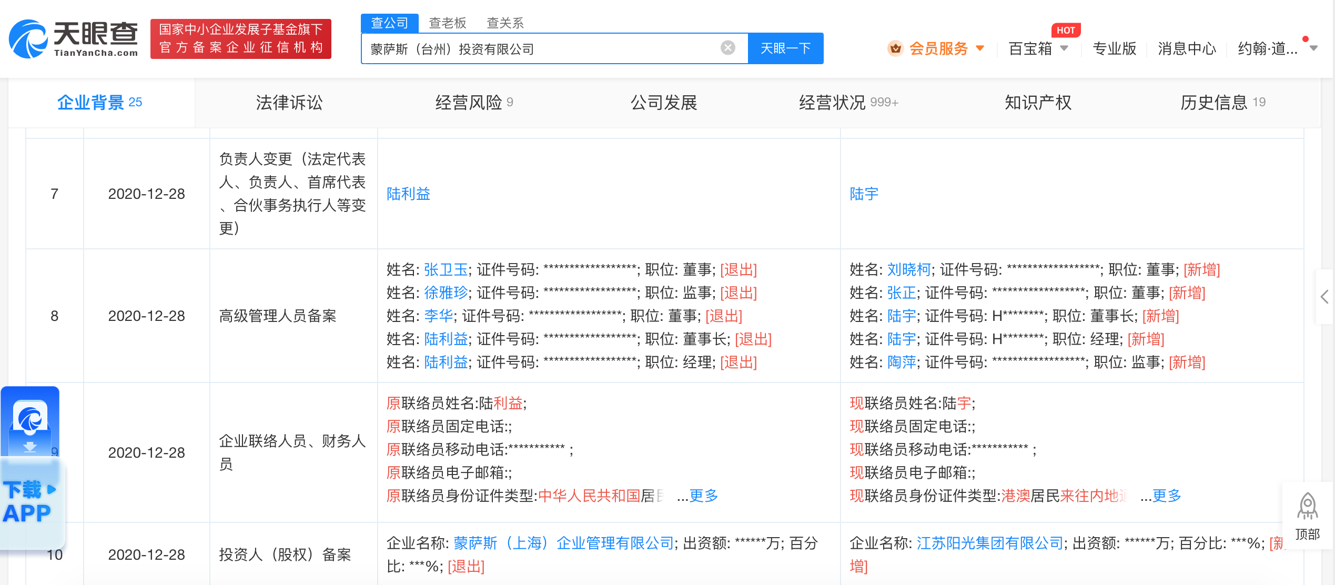Screen dimensions: 1335x585
Task: Click the rocket back-to-top icon
Action: tap(1307, 507)
